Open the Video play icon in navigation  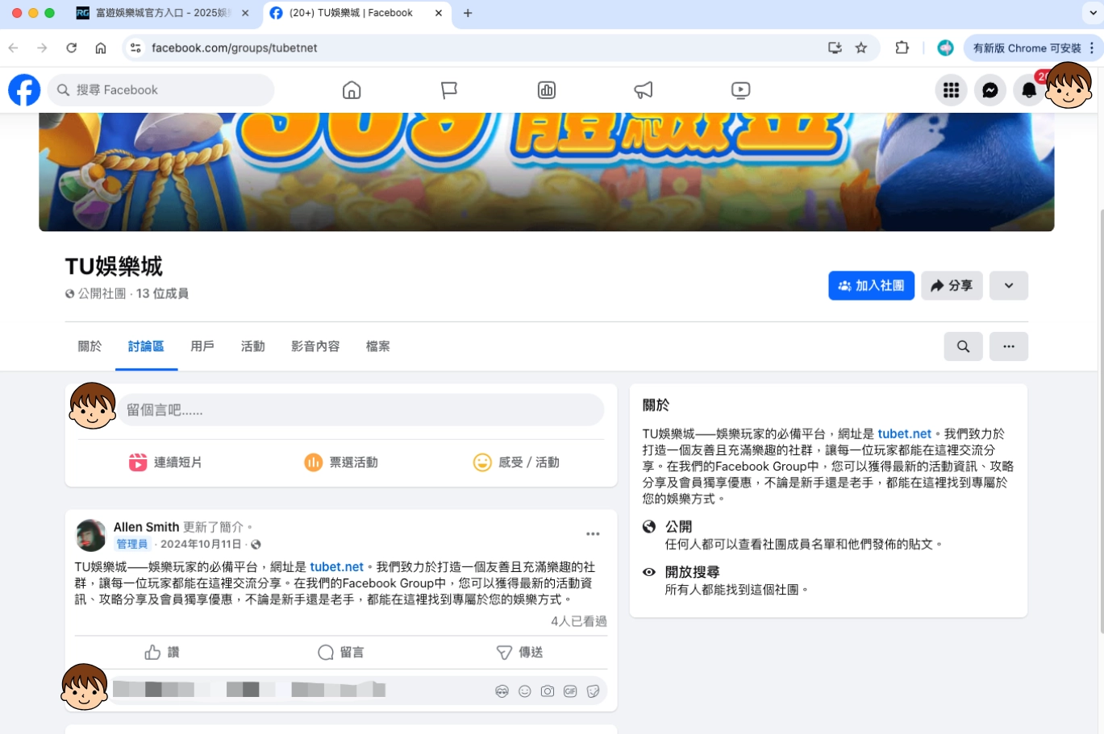(x=740, y=90)
